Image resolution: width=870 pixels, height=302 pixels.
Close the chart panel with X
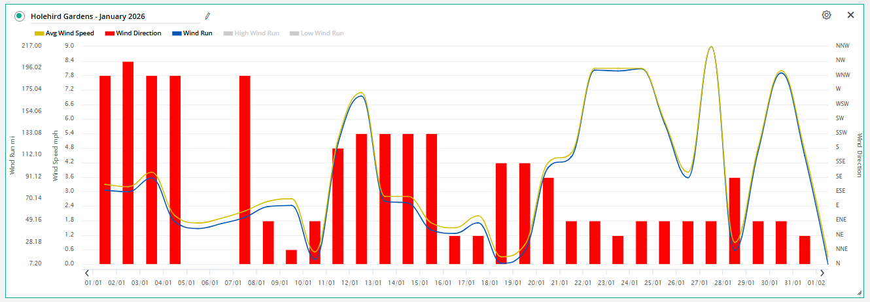pos(850,15)
